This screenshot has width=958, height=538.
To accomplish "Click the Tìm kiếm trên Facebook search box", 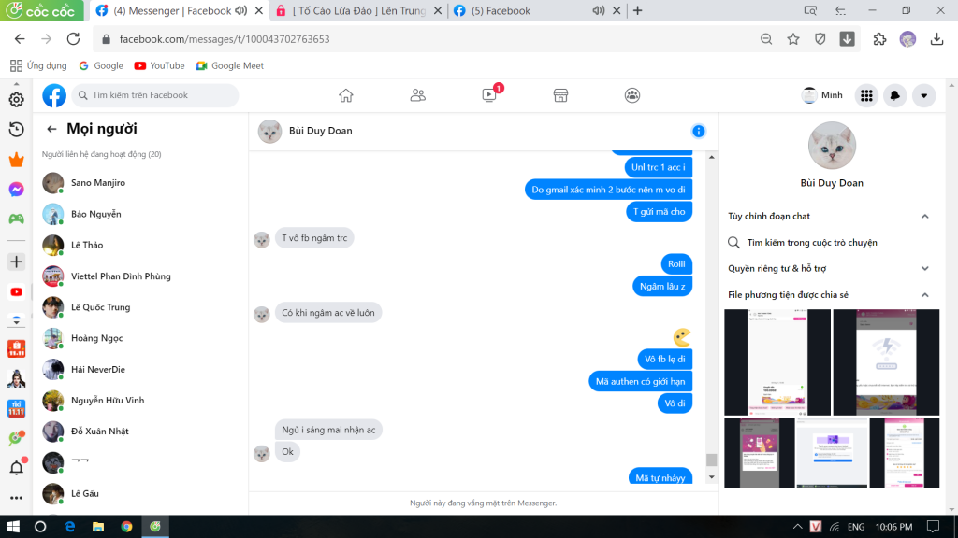I will (155, 95).
